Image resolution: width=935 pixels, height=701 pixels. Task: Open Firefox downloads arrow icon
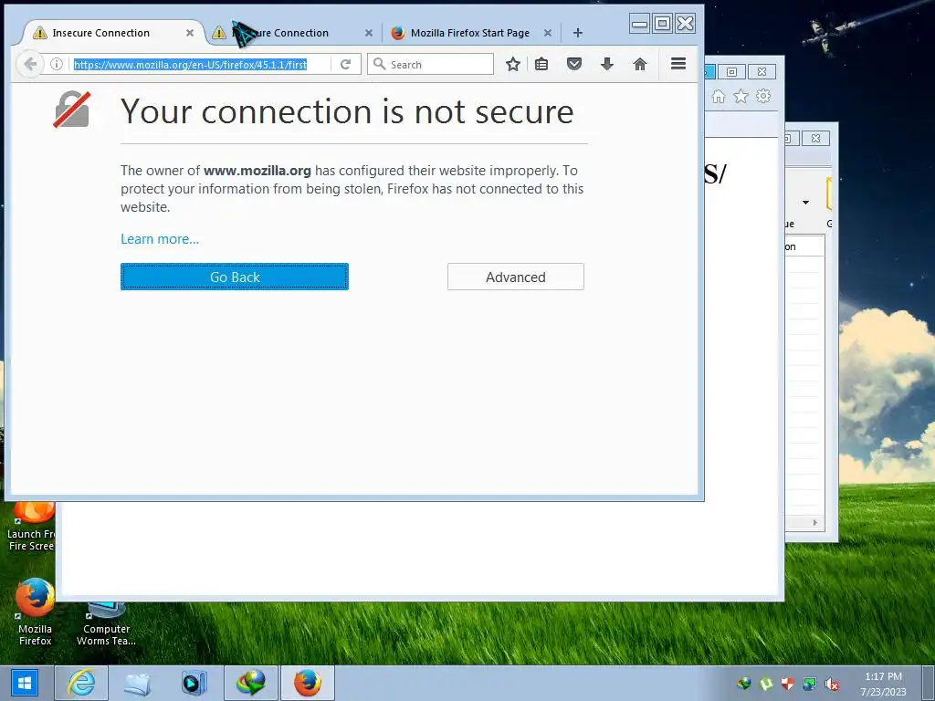(607, 64)
